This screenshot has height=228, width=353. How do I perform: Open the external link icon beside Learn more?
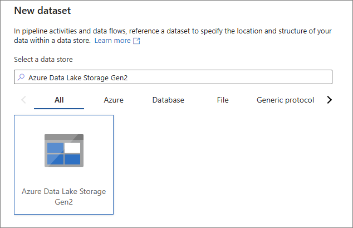click(136, 41)
